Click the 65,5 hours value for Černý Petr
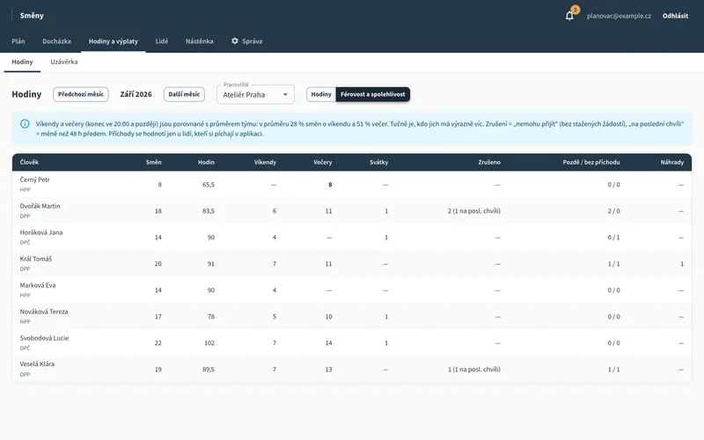This screenshot has height=440, width=704. pyautogui.click(x=209, y=185)
